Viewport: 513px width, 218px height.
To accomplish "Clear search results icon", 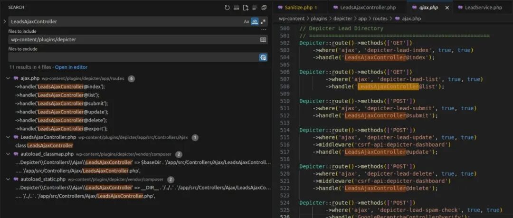I will [x=236, y=8].
